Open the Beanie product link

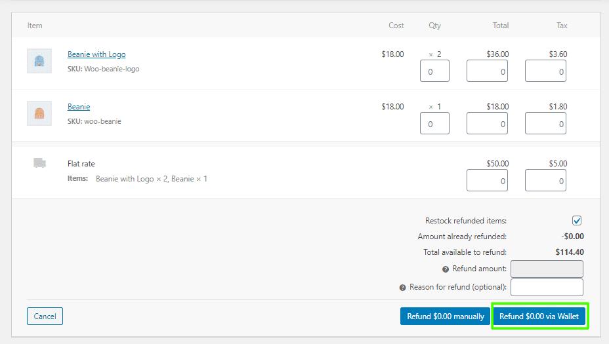tap(79, 107)
